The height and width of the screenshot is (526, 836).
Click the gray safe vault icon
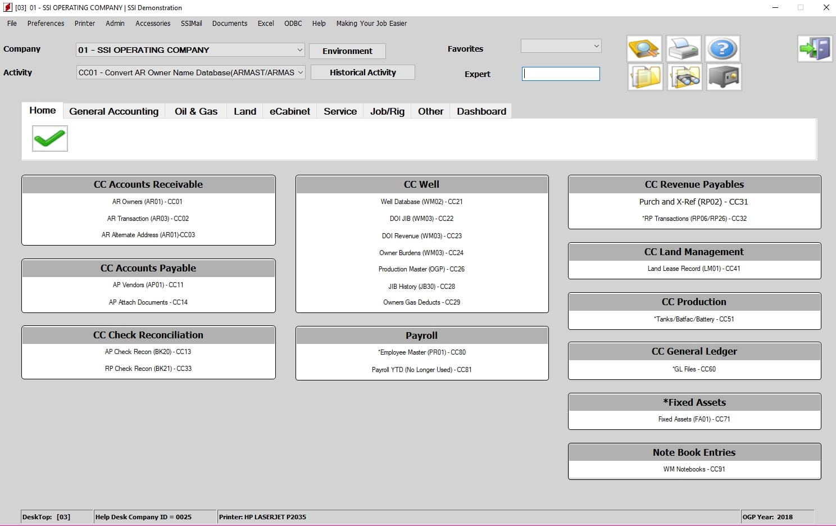[x=724, y=77]
